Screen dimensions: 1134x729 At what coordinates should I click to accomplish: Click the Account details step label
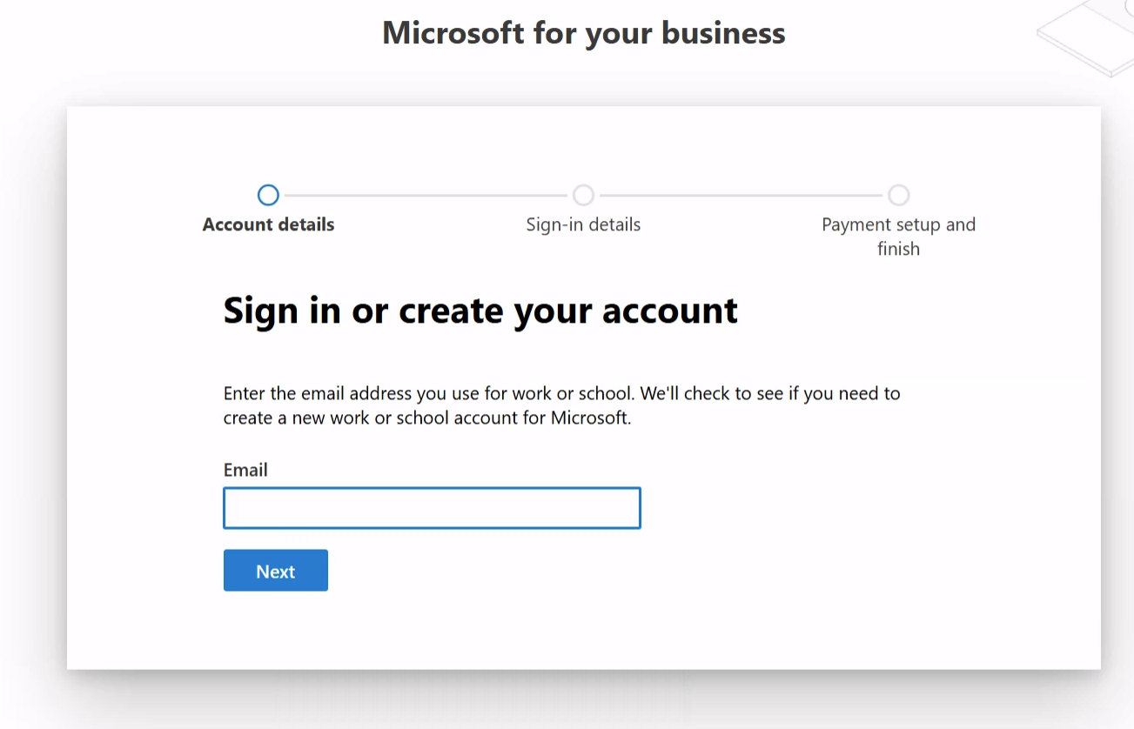[269, 224]
